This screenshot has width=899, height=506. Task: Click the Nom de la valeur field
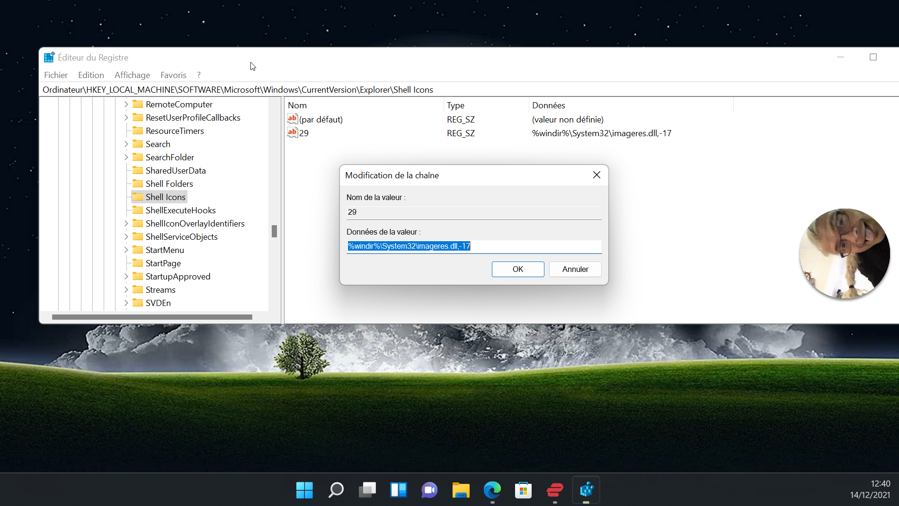(474, 212)
